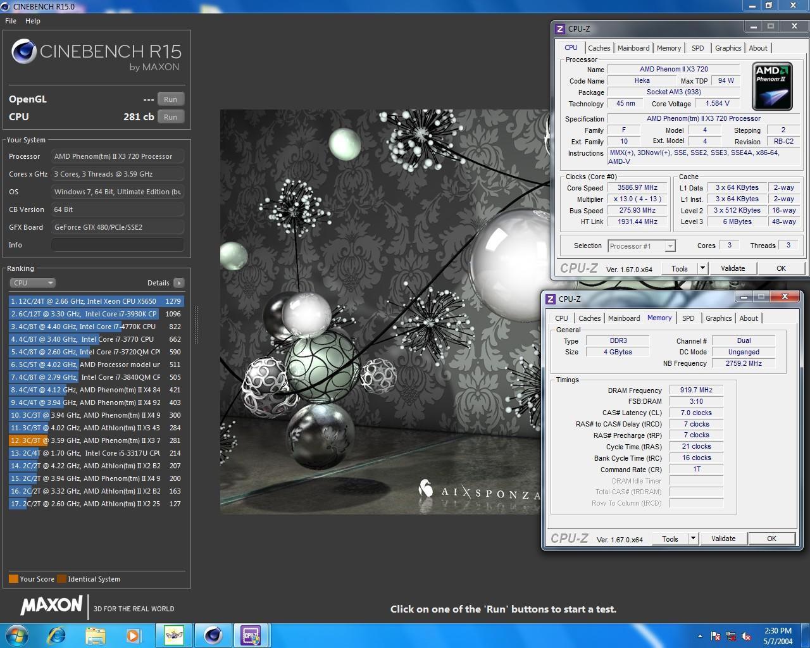Show hidden tray icons arrow

tap(700, 636)
